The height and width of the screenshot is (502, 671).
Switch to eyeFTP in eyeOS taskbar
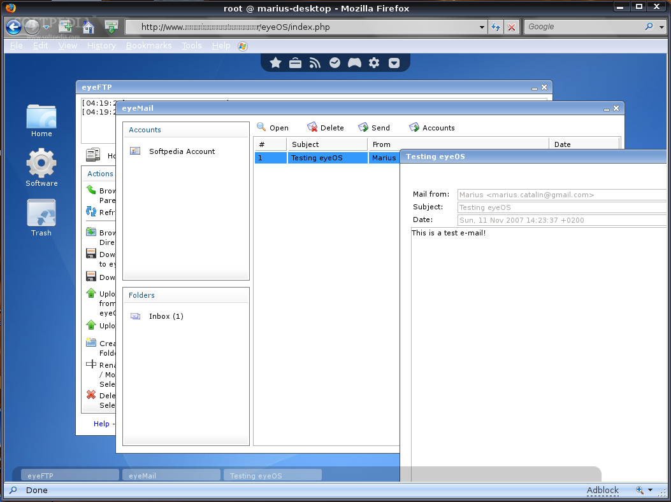click(x=69, y=475)
